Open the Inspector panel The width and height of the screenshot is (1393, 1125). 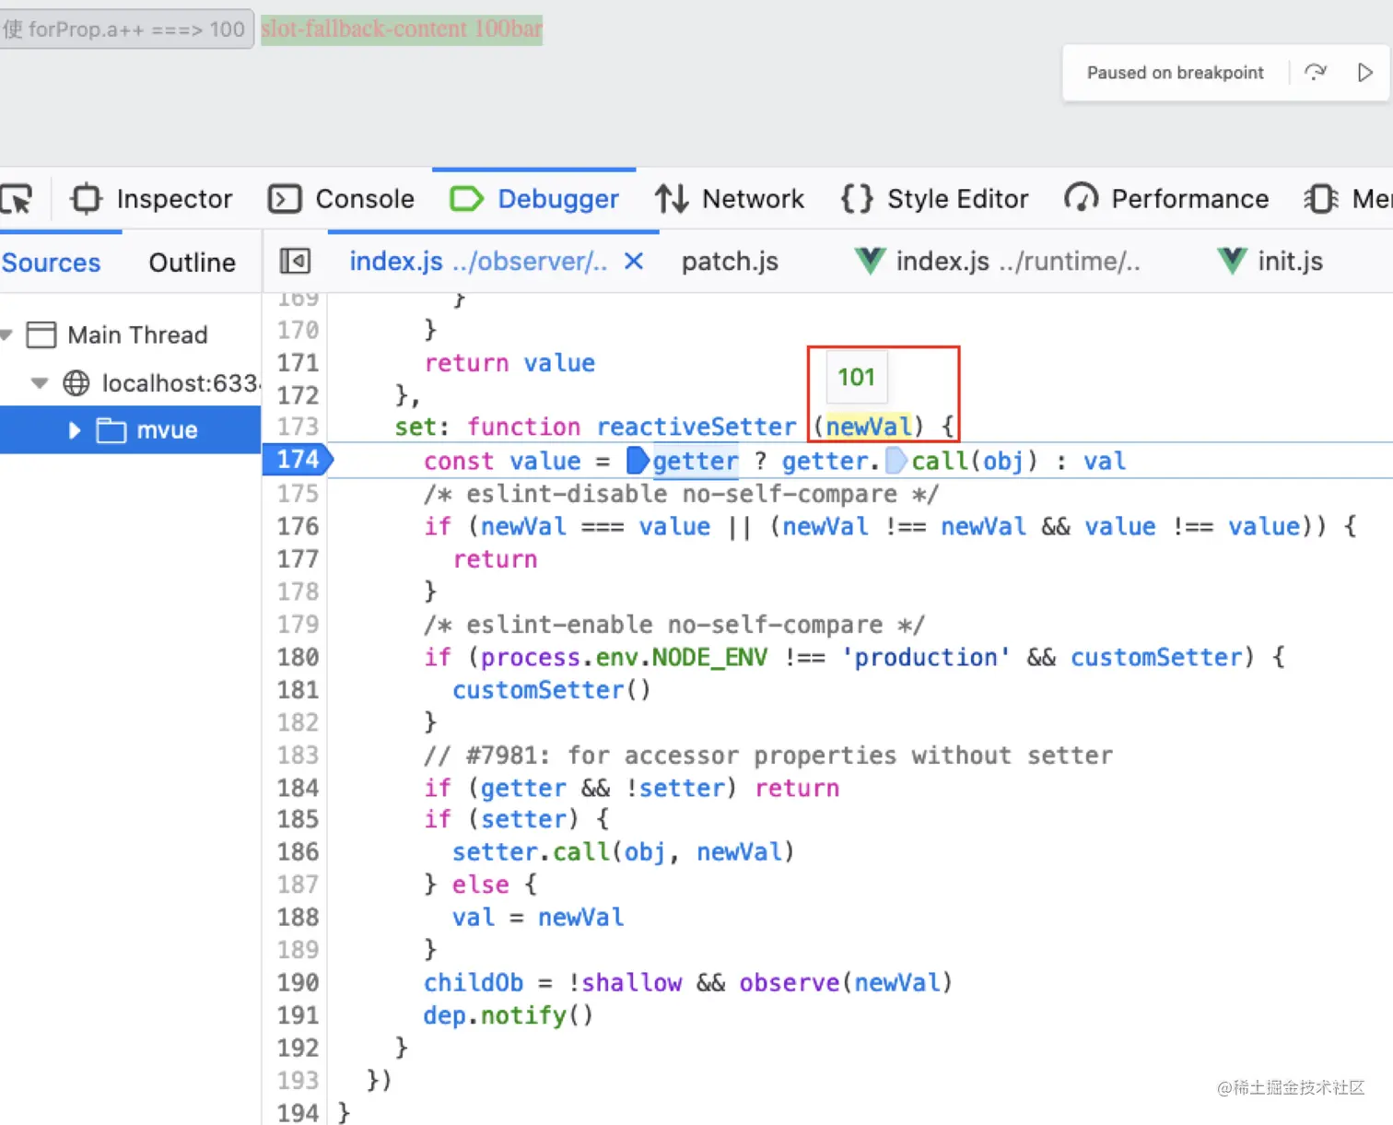pos(153,199)
